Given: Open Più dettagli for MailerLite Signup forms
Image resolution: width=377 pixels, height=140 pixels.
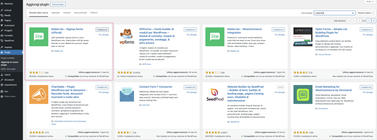Looking at the screenshot, I should [x=103, y=35].
